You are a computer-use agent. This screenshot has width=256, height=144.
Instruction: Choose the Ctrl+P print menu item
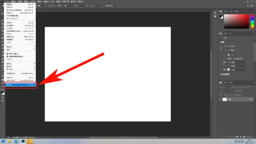[20, 78]
